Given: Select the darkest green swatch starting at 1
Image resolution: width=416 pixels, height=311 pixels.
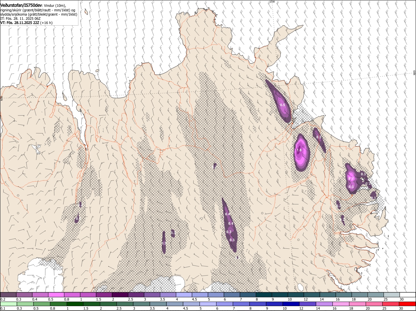Looking at the screenshot, I should click(74, 304).
